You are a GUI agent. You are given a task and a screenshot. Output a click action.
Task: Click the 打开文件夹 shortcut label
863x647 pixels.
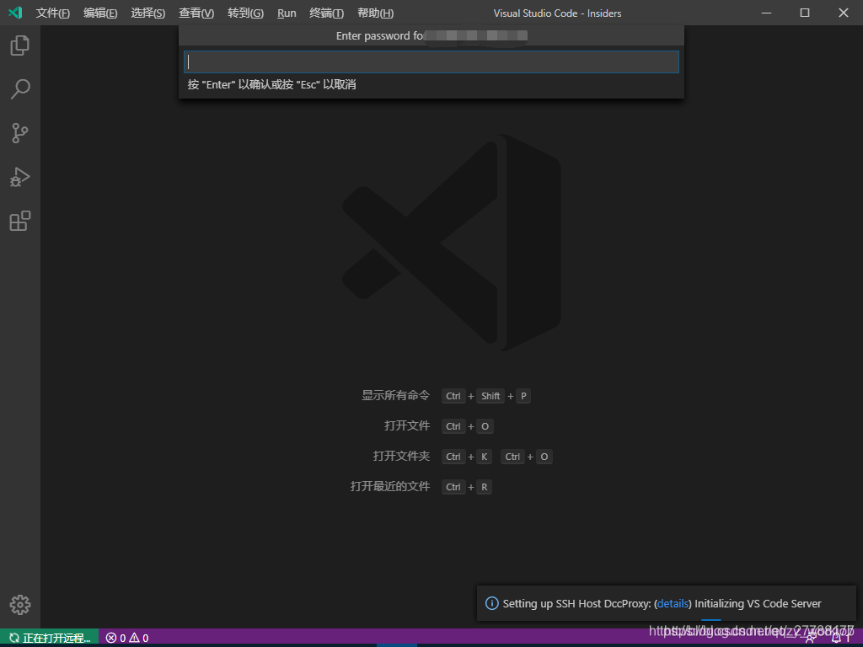click(401, 456)
